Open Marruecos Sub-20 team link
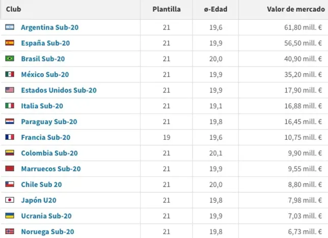 point(50,169)
